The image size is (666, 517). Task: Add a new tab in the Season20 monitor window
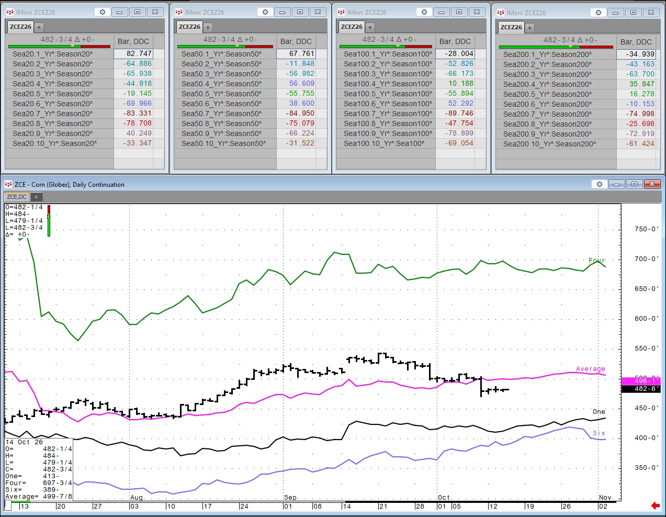(x=39, y=27)
